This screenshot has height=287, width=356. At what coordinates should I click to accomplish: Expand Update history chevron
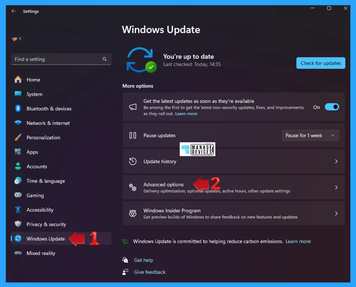pyautogui.click(x=336, y=161)
